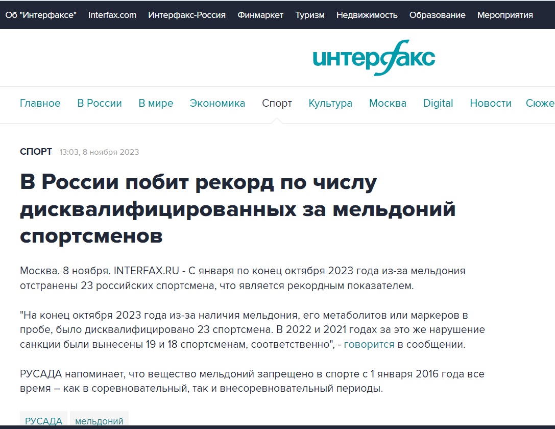Select the Москва navigation tab
Screen dimensions: 555x429
388,103
